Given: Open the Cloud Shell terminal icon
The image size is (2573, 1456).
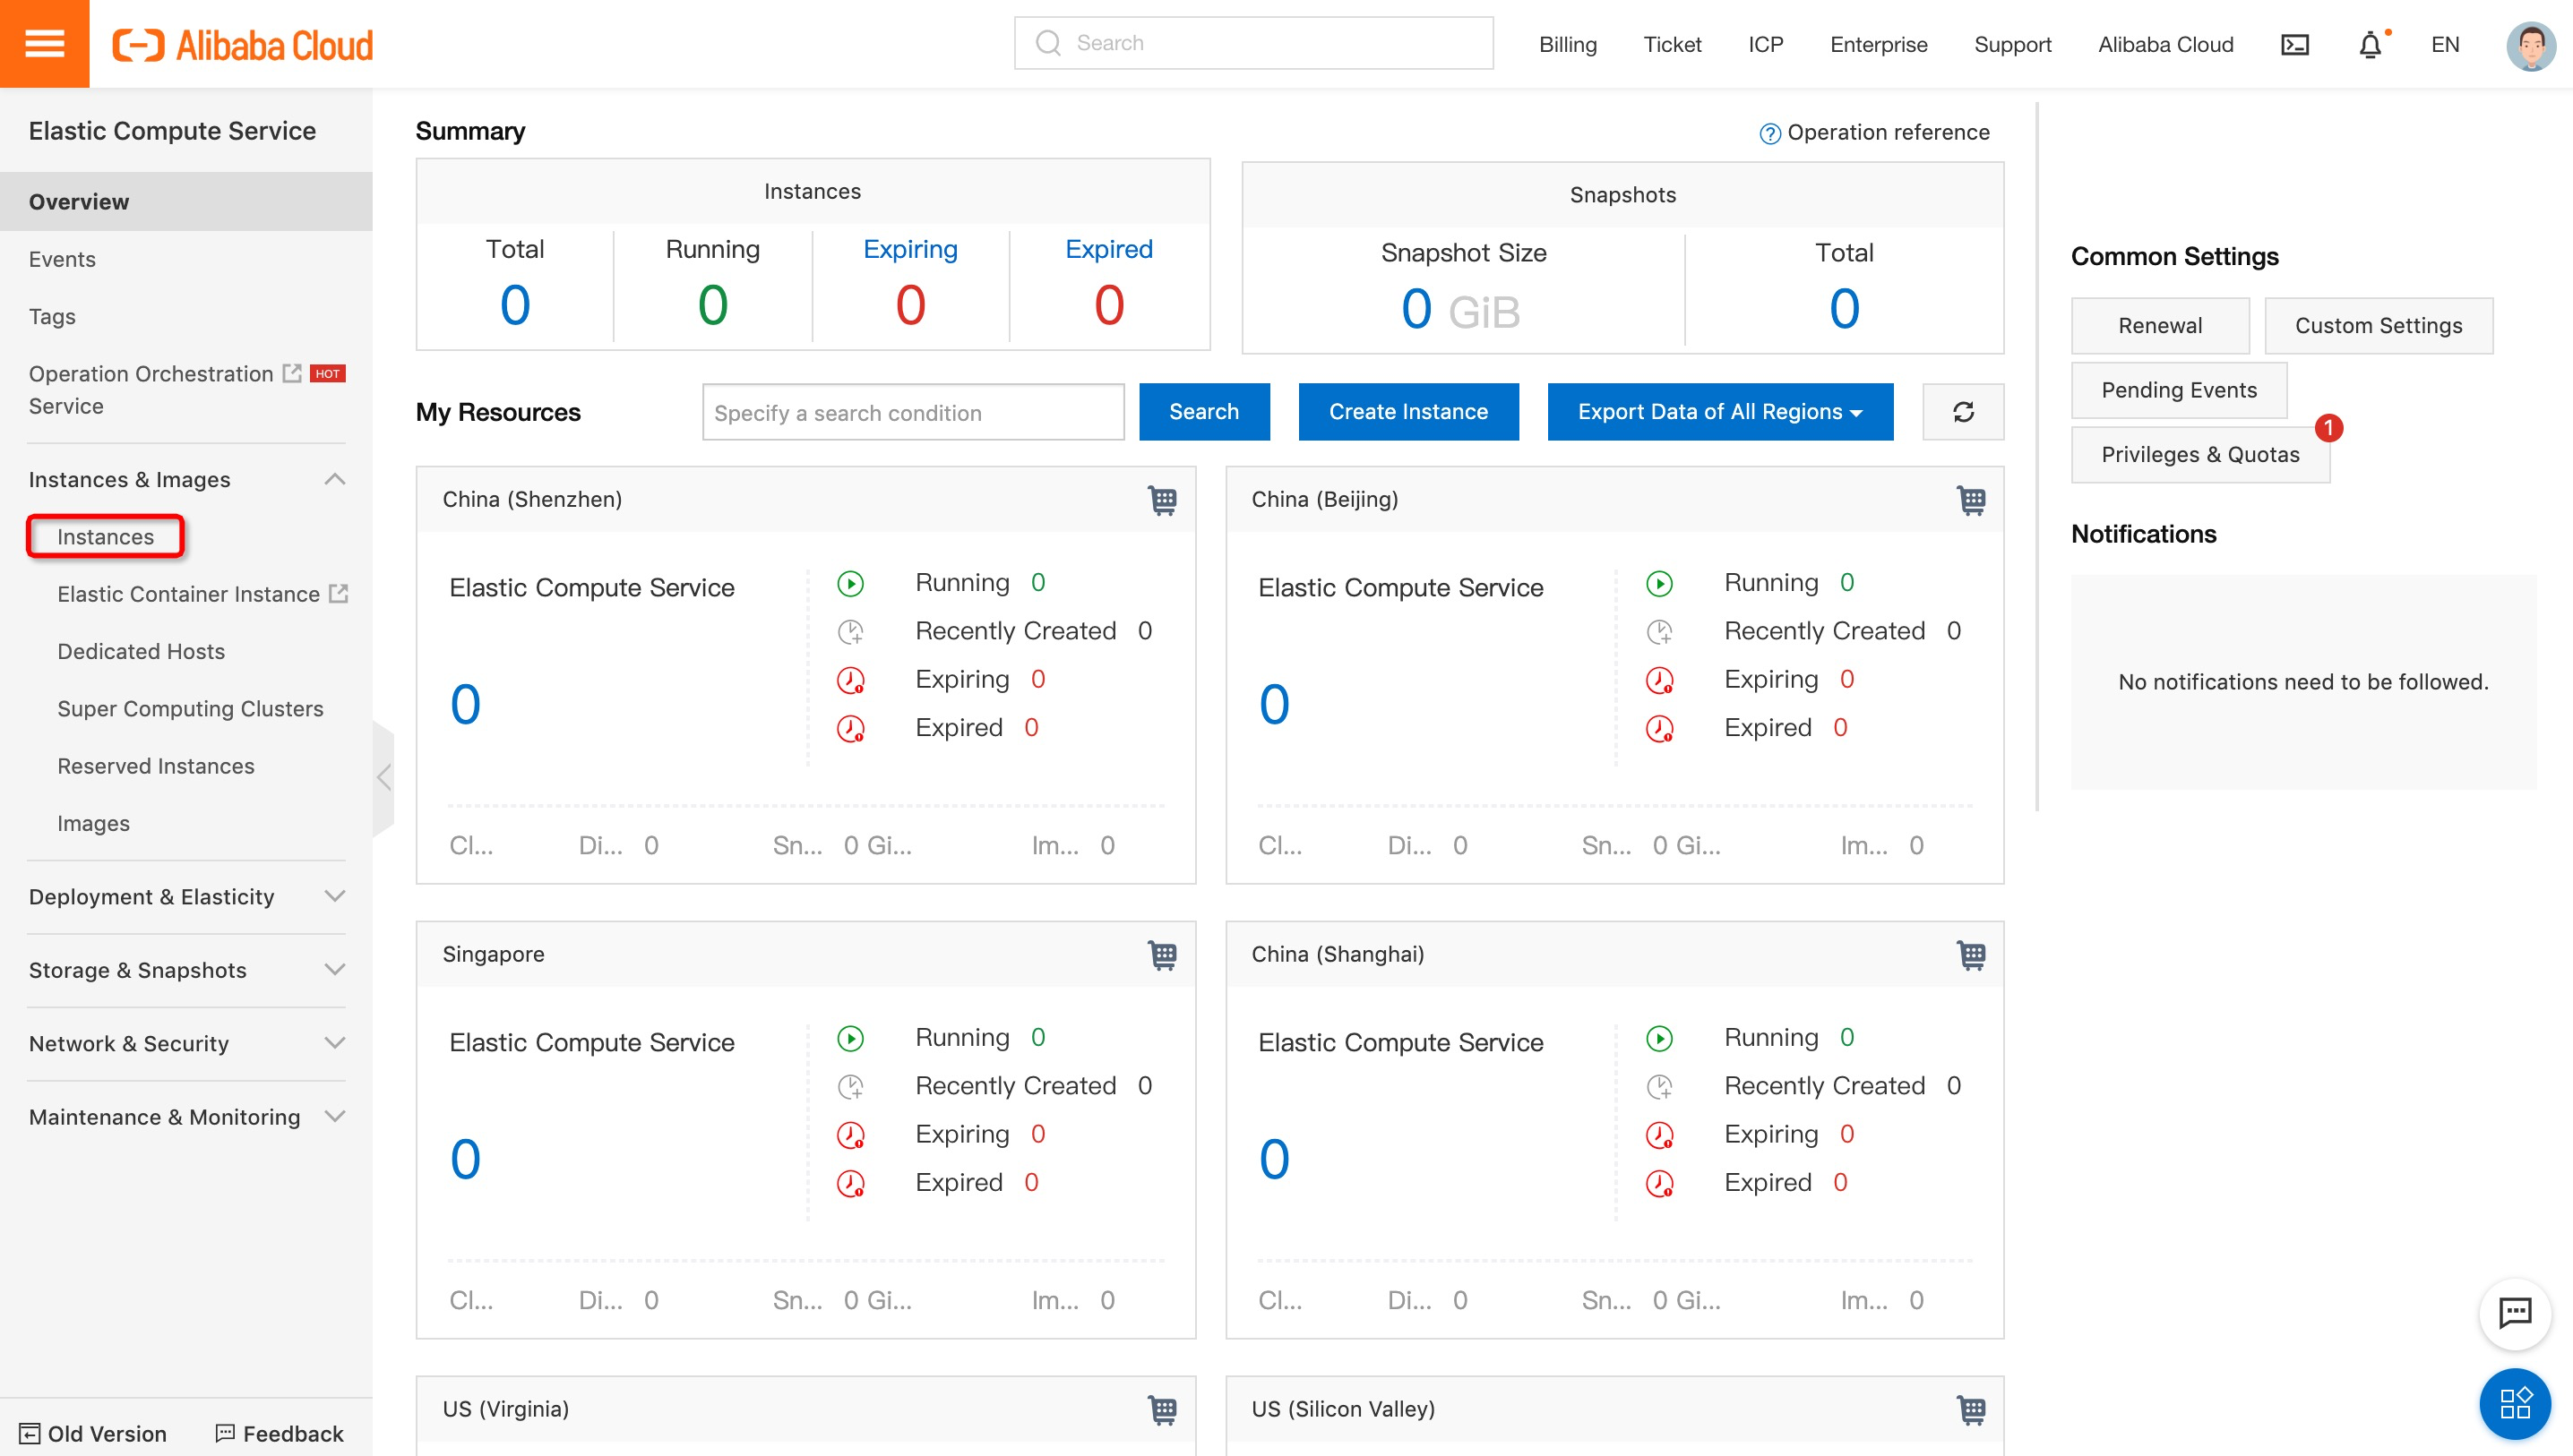Looking at the screenshot, I should (x=2293, y=45).
